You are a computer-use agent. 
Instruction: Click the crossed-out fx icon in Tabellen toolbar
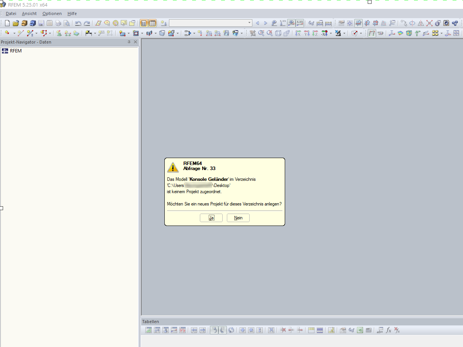point(397,330)
